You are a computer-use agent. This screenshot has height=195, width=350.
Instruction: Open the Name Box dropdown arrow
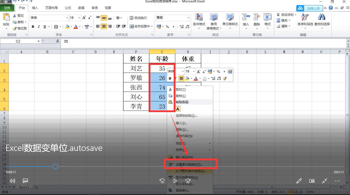[x=39, y=41]
